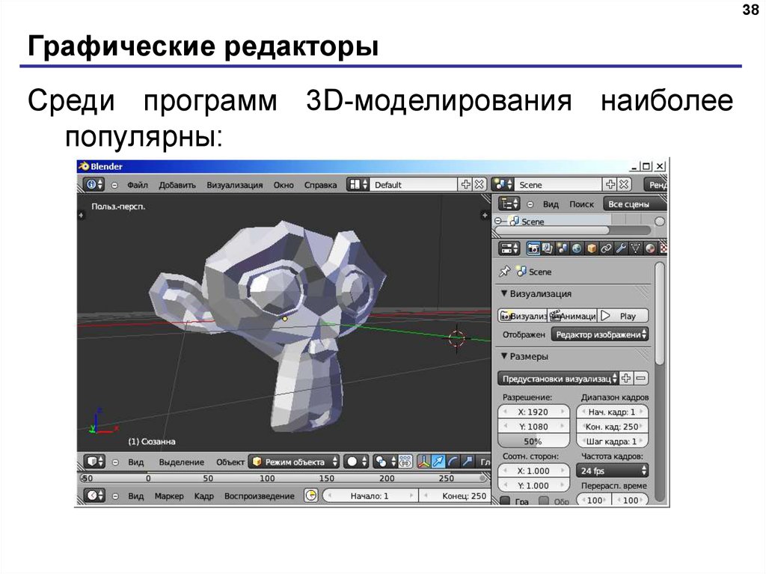Screen dimensions: 766x574
Task: Open Предустановки визуализац presets dropdown
Action: tap(558, 379)
